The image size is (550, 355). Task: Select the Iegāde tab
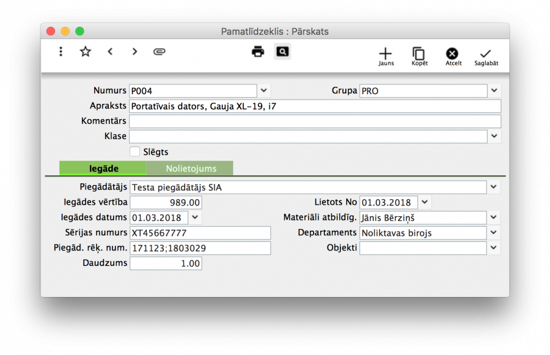103,169
